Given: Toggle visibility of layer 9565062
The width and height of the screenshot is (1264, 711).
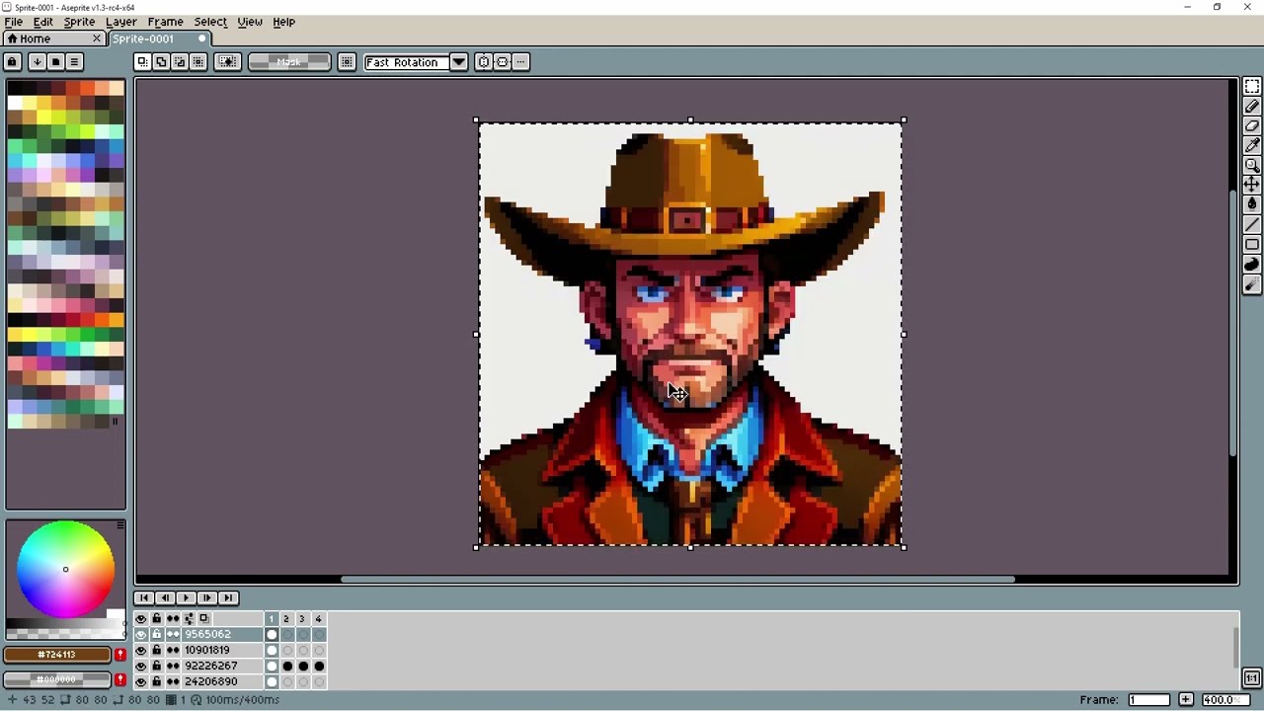Looking at the screenshot, I should tap(141, 634).
